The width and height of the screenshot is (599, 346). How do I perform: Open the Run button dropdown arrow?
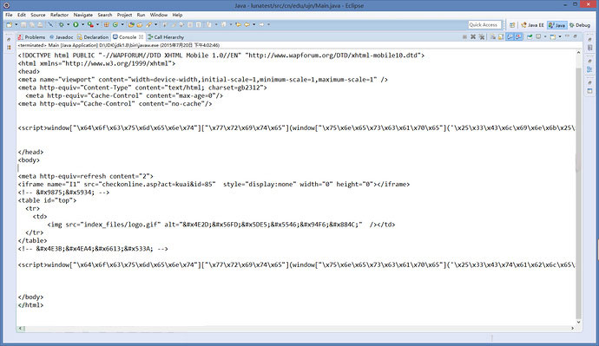[x=82, y=24]
